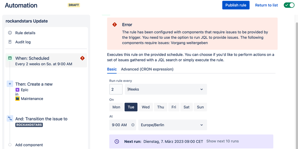Click the Run rule every number field
This screenshot has width=298, height=149.
coord(116,89)
